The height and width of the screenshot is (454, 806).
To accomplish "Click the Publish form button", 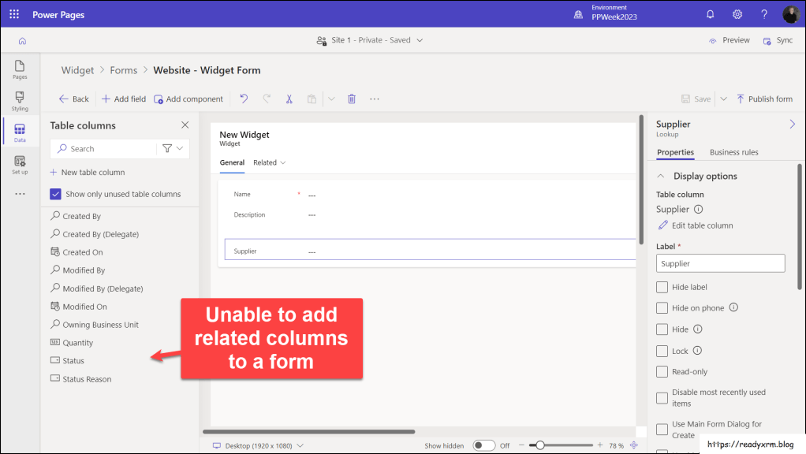I will tap(764, 99).
